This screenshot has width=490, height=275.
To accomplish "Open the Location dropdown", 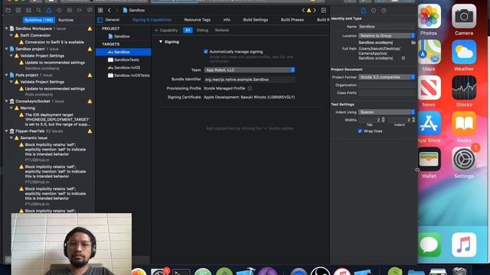I will pos(387,36).
